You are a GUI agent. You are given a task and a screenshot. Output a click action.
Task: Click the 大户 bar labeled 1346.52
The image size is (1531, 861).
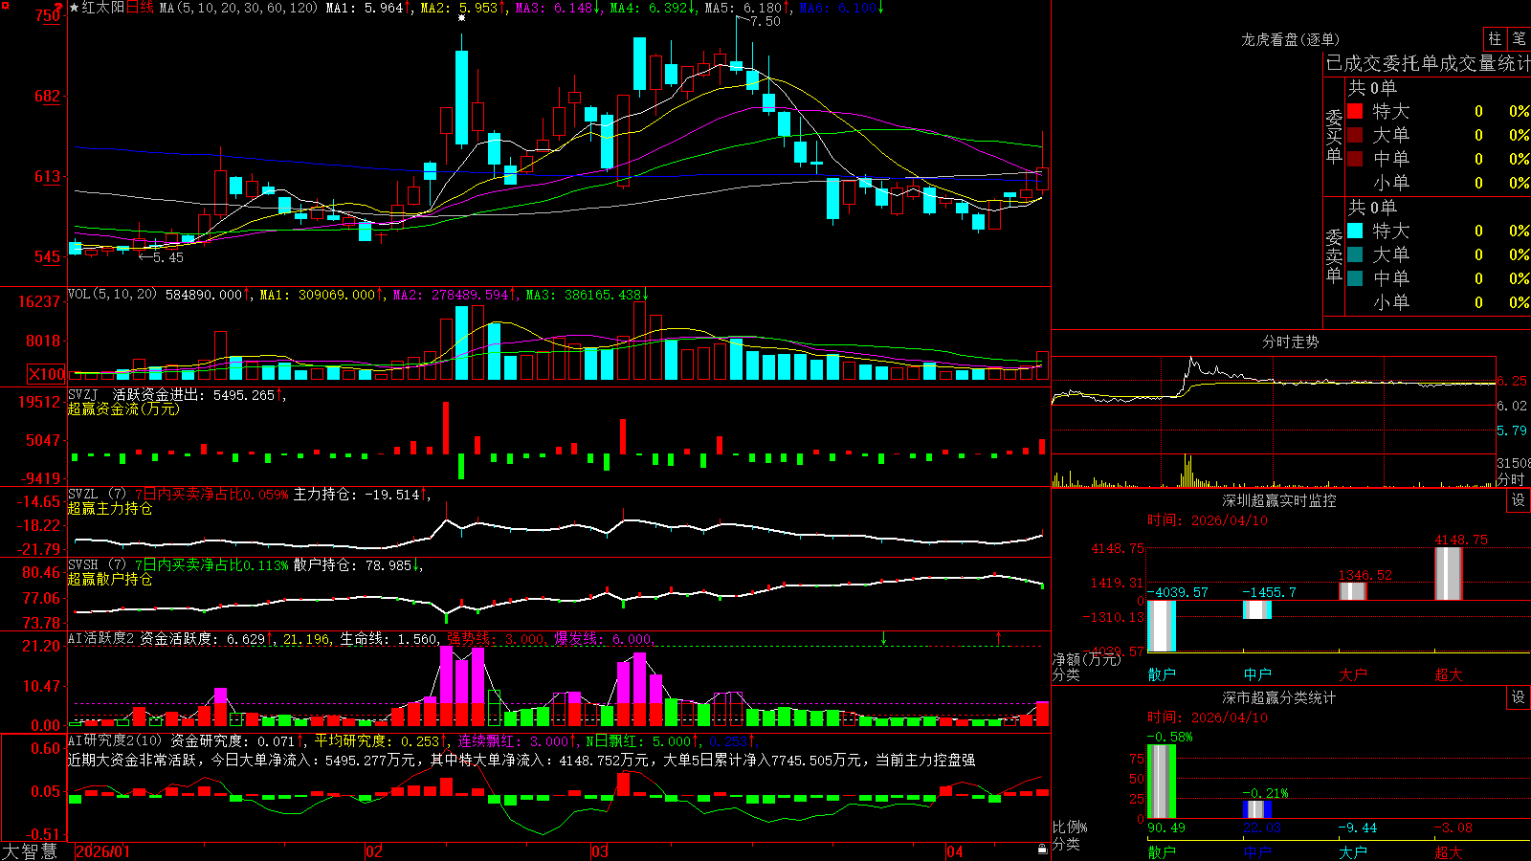[x=1353, y=591]
